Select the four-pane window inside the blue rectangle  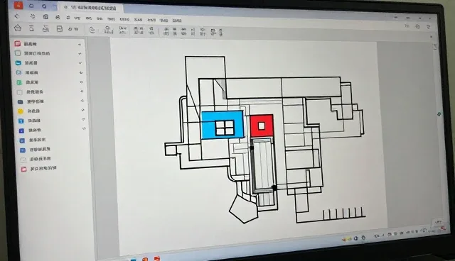pyautogui.click(x=225, y=128)
